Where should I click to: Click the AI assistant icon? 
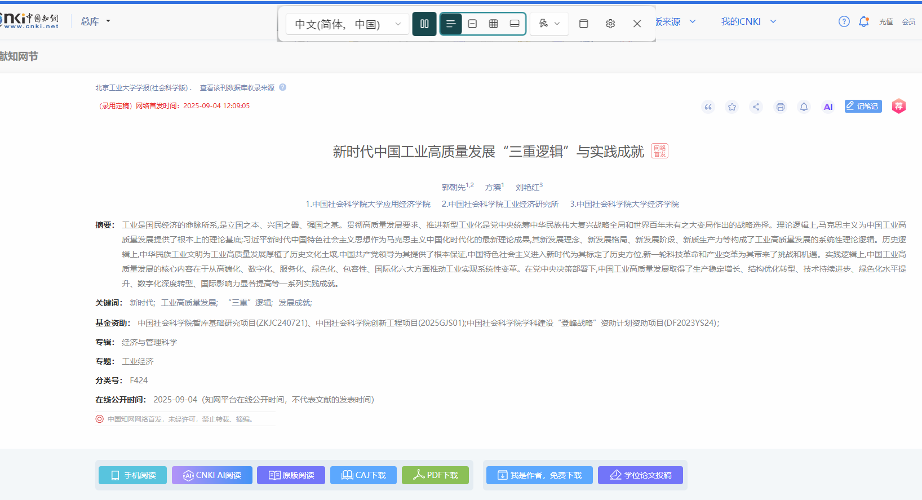tap(828, 107)
